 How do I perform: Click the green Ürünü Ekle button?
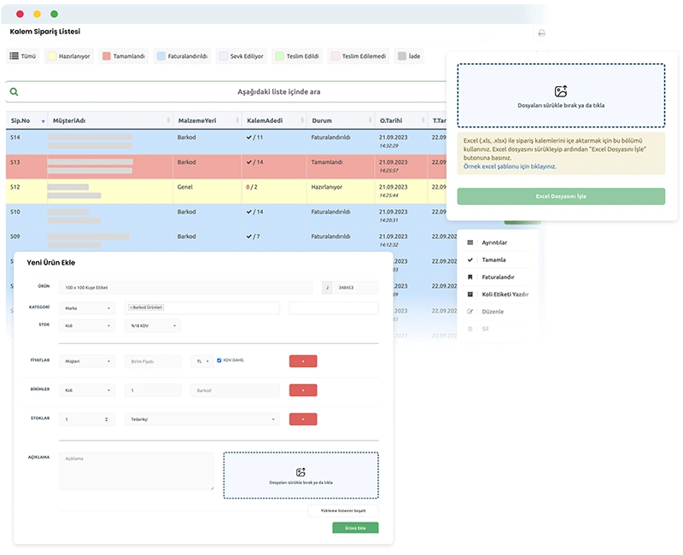pos(355,528)
